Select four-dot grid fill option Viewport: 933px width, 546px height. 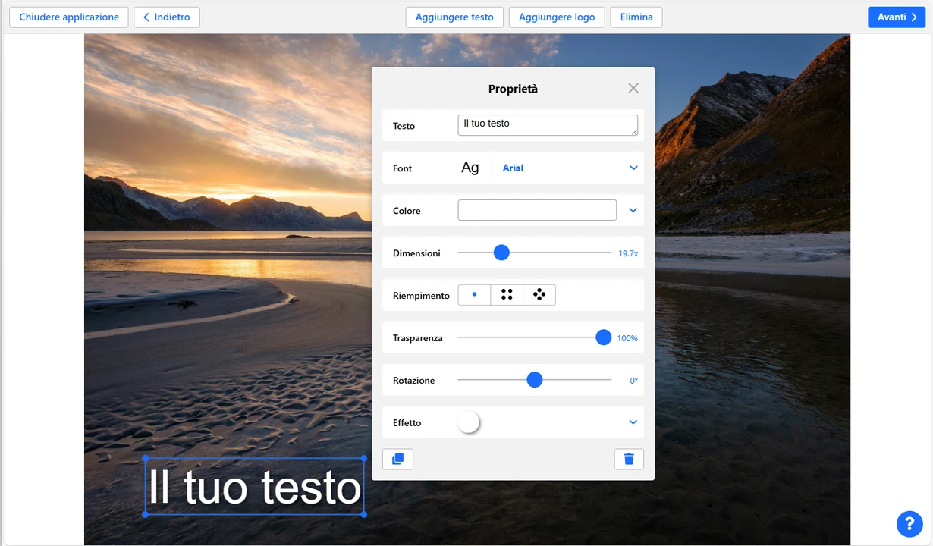click(507, 295)
